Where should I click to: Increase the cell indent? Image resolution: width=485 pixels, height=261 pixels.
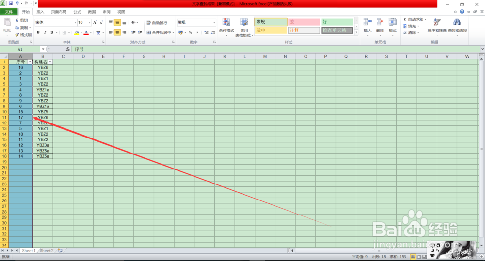click(140, 32)
